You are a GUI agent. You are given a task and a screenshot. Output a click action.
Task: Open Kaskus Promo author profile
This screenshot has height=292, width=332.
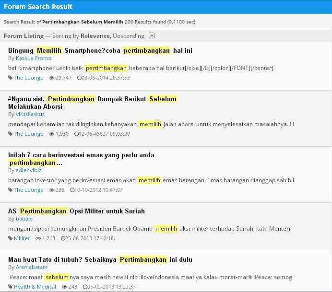point(34,58)
